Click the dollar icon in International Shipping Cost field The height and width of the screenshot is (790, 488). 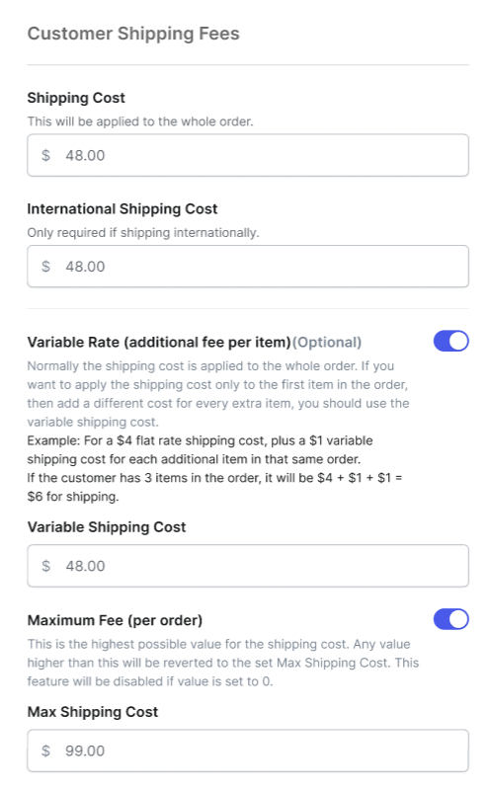[45, 266]
